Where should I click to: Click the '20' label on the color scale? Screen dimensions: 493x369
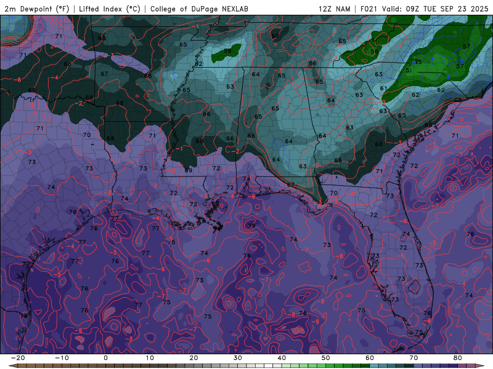[194, 358]
